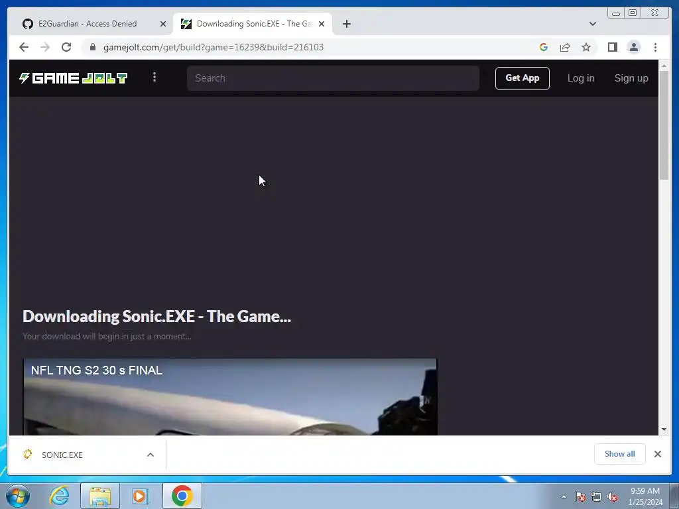Focus the Game Jolt Search field
Screen dimensions: 679x509
click(333, 78)
